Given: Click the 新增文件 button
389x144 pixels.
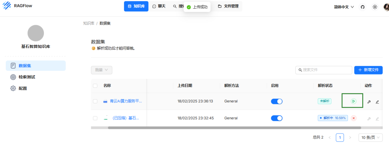Looking at the screenshot, I should click(x=368, y=70).
